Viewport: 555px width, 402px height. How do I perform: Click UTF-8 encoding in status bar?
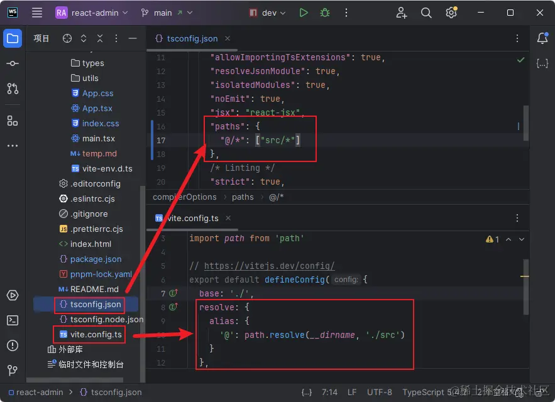click(x=380, y=392)
